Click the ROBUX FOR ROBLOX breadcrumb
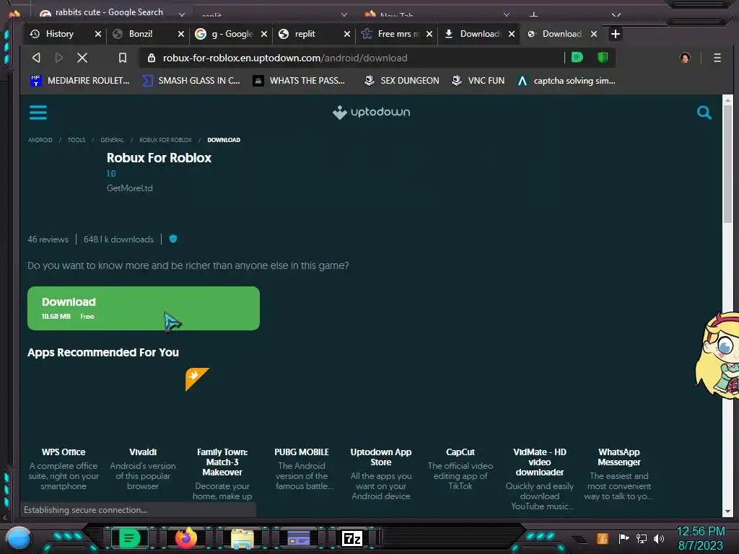The image size is (739, 554). pyautogui.click(x=165, y=140)
